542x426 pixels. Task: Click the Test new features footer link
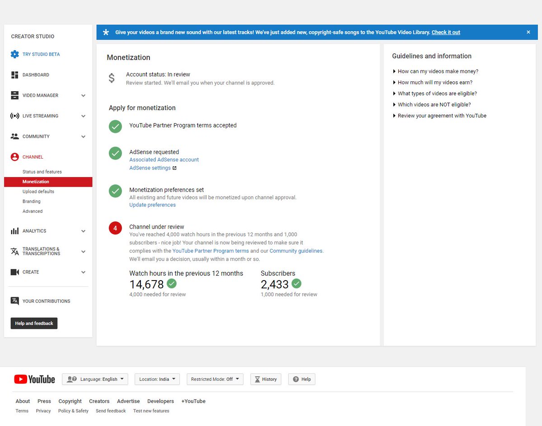(151, 411)
